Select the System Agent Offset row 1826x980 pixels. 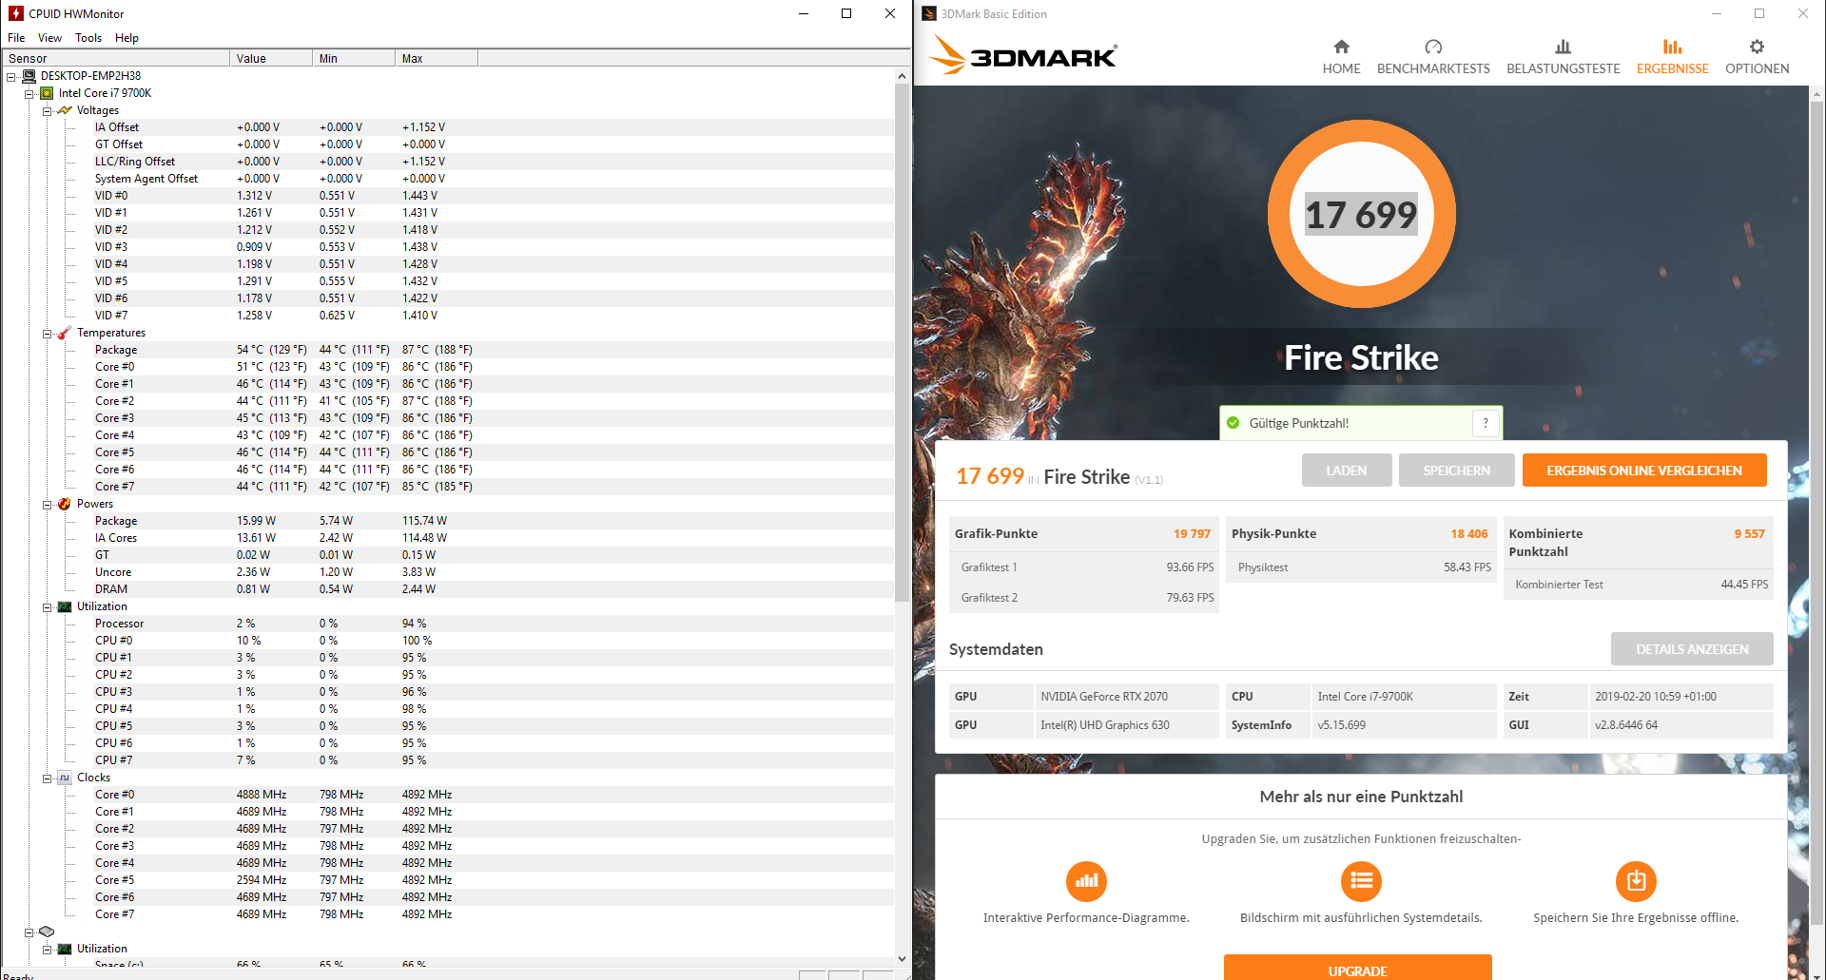(x=447, y=179)
